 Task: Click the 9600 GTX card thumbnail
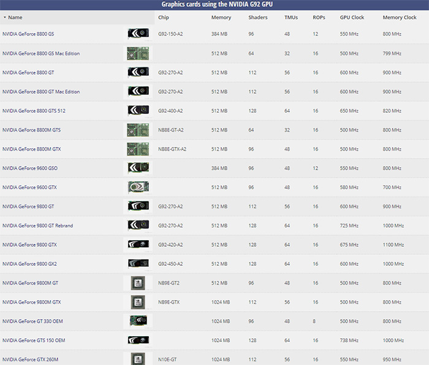(139, 187)
